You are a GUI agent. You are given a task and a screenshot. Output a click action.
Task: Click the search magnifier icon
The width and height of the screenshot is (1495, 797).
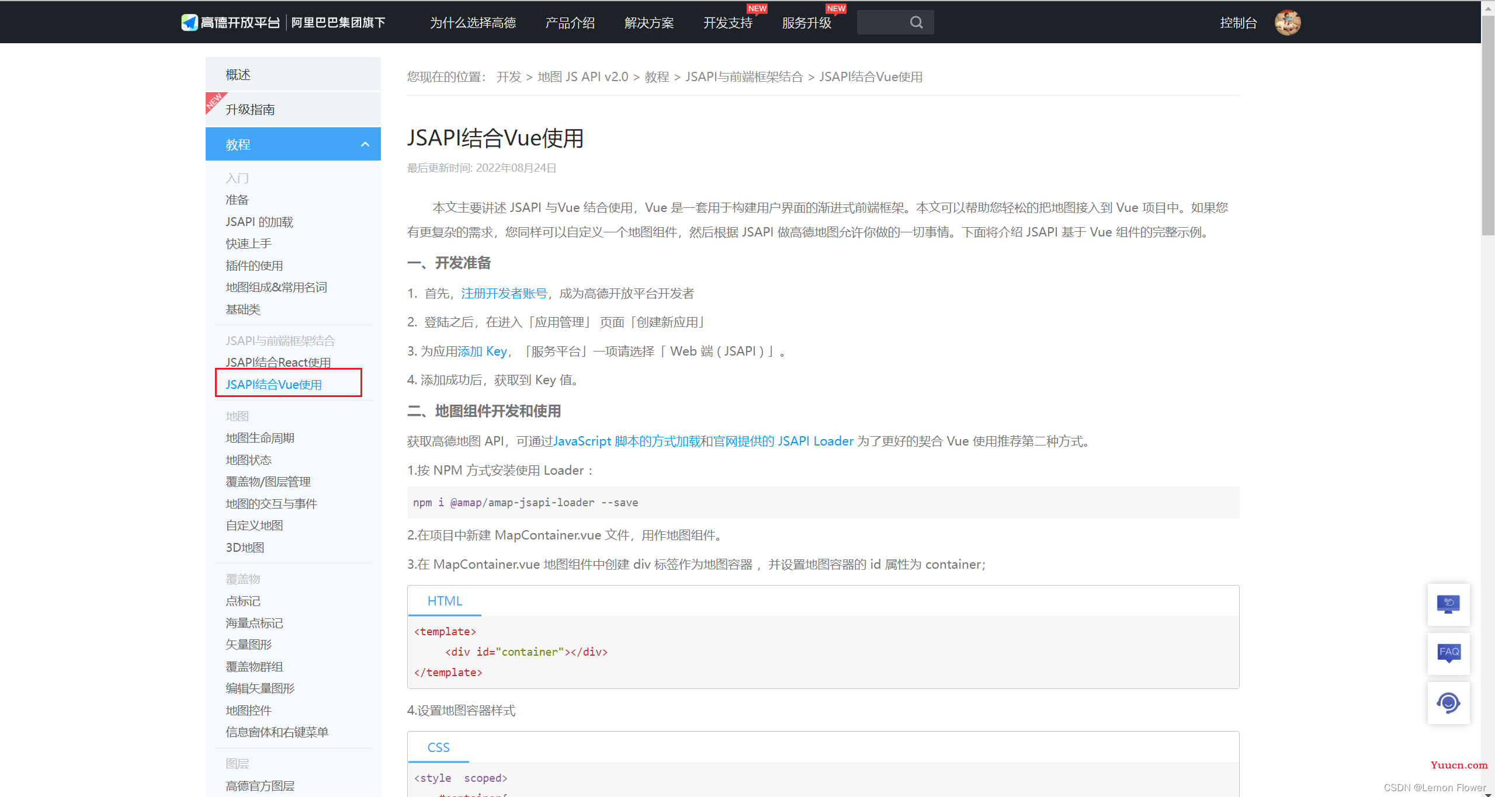pyautogui.click(x=916, y=22)
